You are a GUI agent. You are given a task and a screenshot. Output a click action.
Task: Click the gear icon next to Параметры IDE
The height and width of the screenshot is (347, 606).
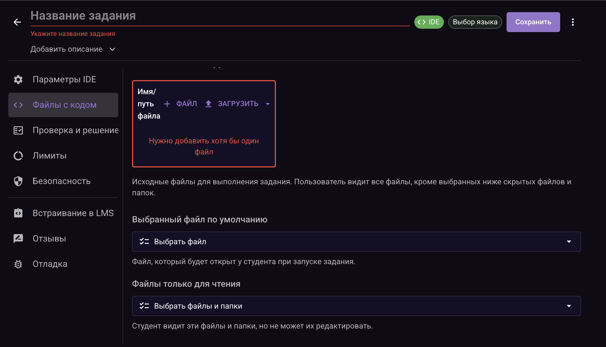tap(18, 80)
